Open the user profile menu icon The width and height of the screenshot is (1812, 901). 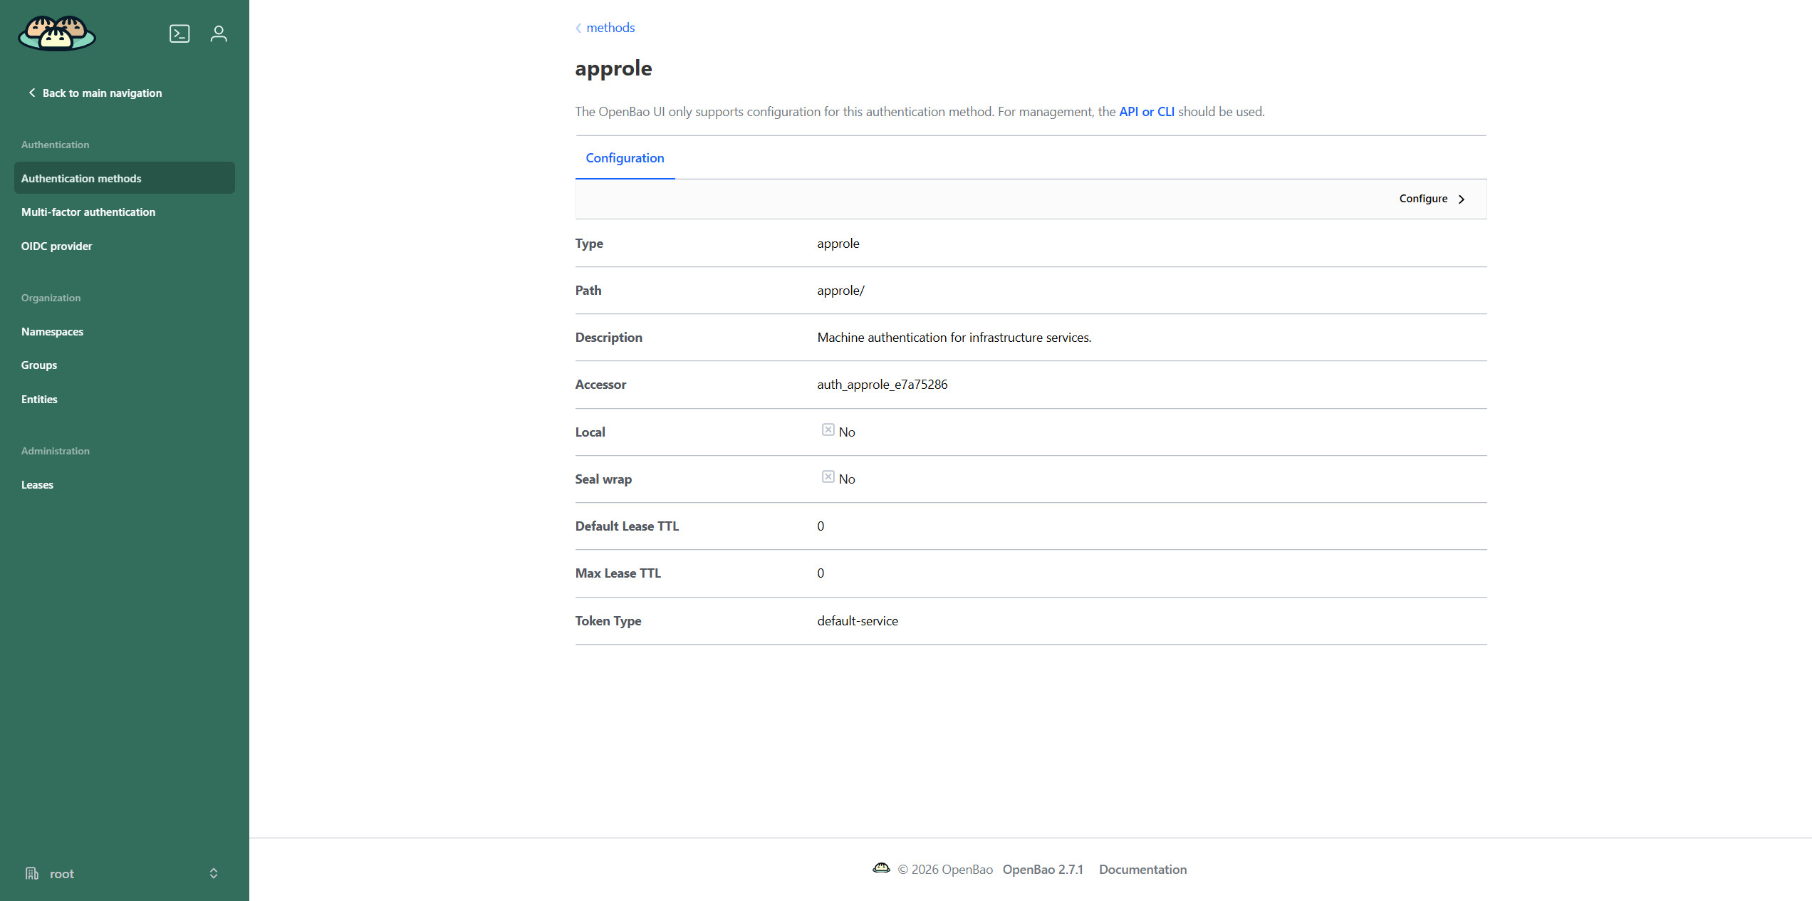(219, 33)
